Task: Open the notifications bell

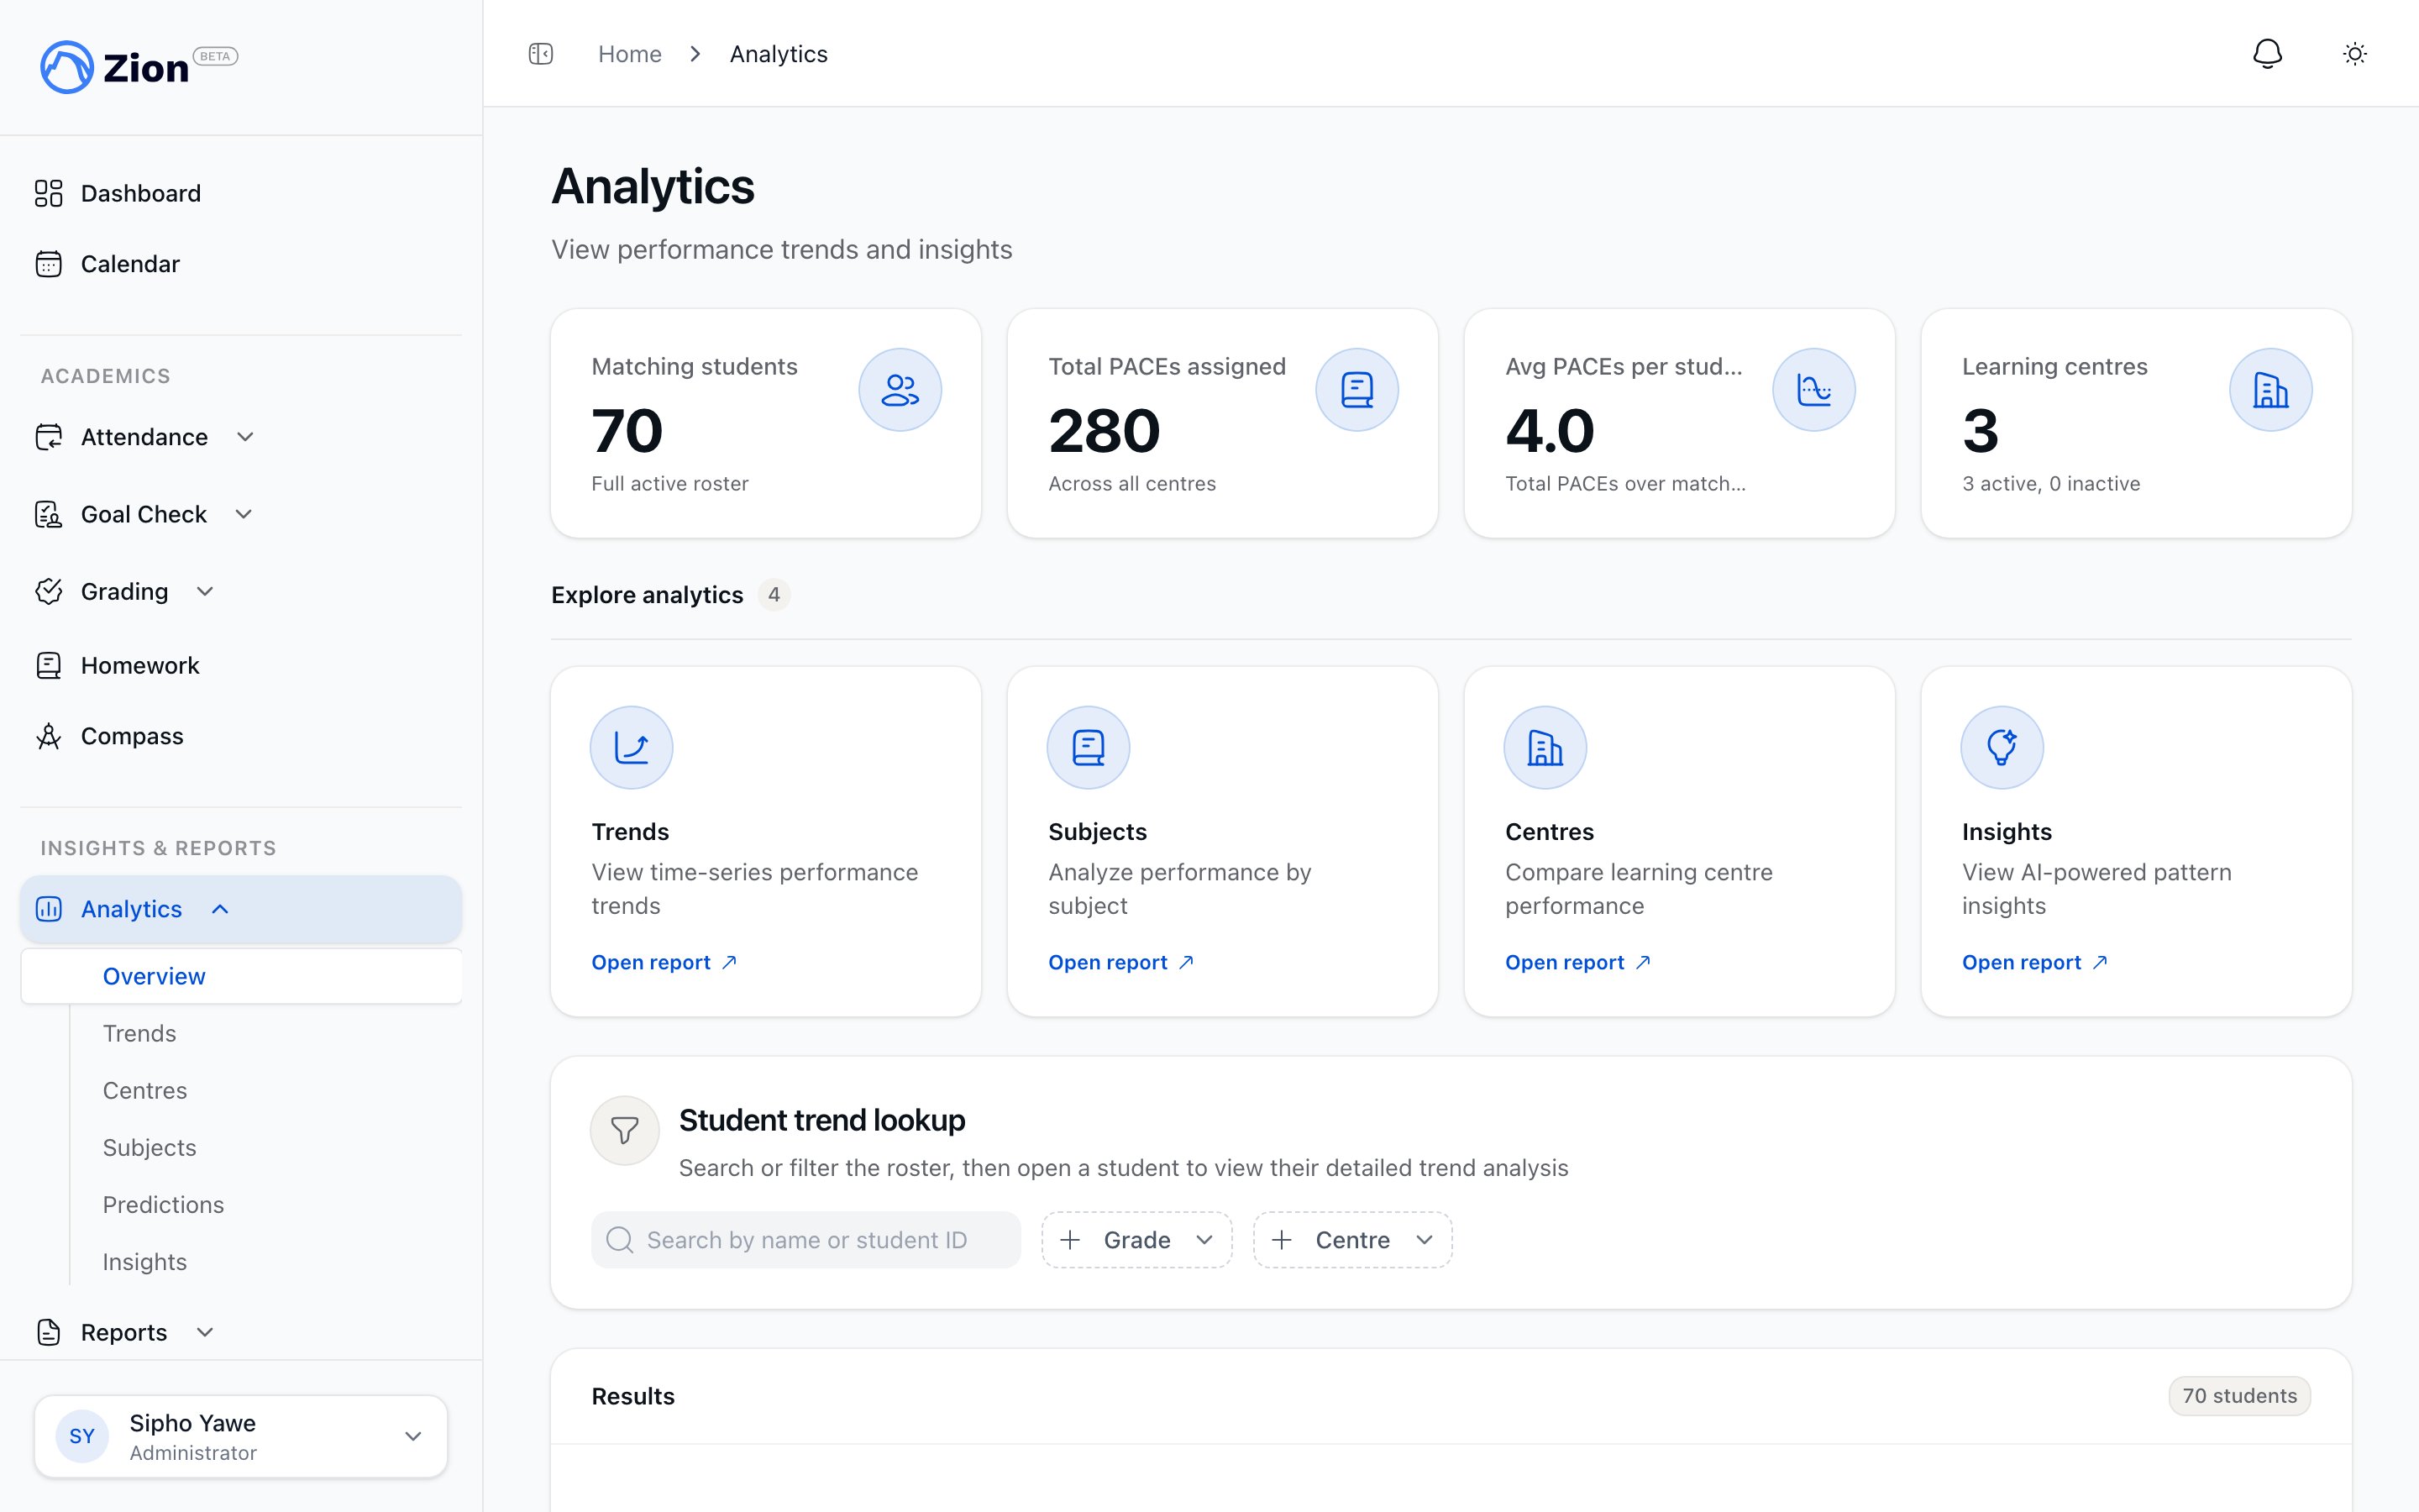Action: pos(2267,54)
